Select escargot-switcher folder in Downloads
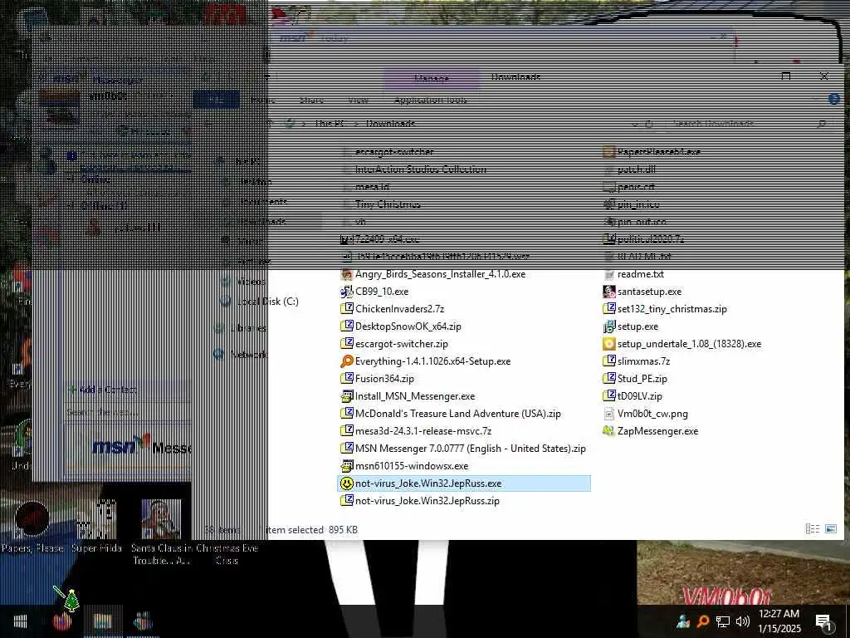Screen dimensions: 850x638 (388, 152)
